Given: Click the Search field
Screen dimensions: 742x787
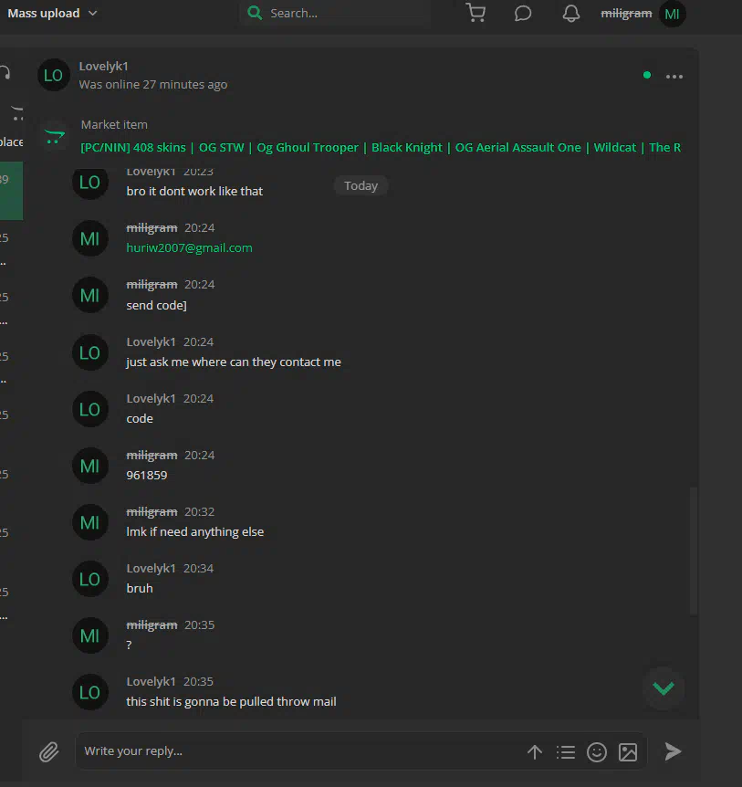Looking at the screenshot, I should [335, 13].
